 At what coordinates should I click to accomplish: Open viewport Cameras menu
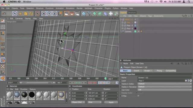coord(19,19)
